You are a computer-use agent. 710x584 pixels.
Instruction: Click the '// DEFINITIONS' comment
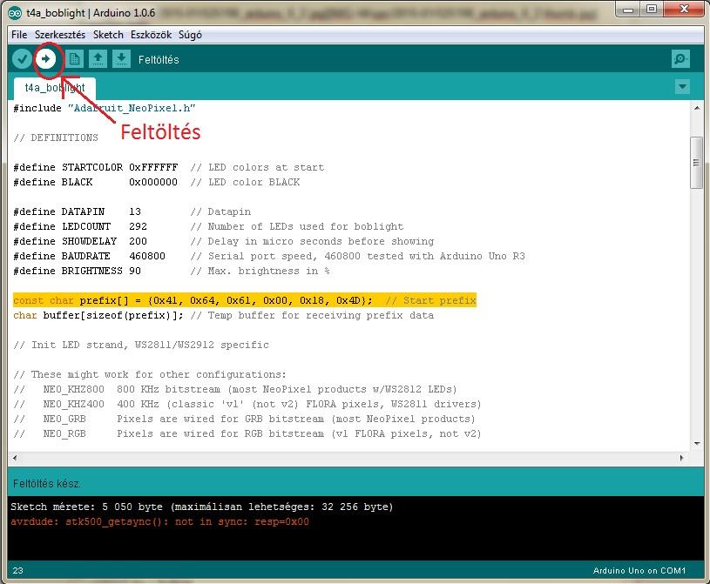click(56, 138)
